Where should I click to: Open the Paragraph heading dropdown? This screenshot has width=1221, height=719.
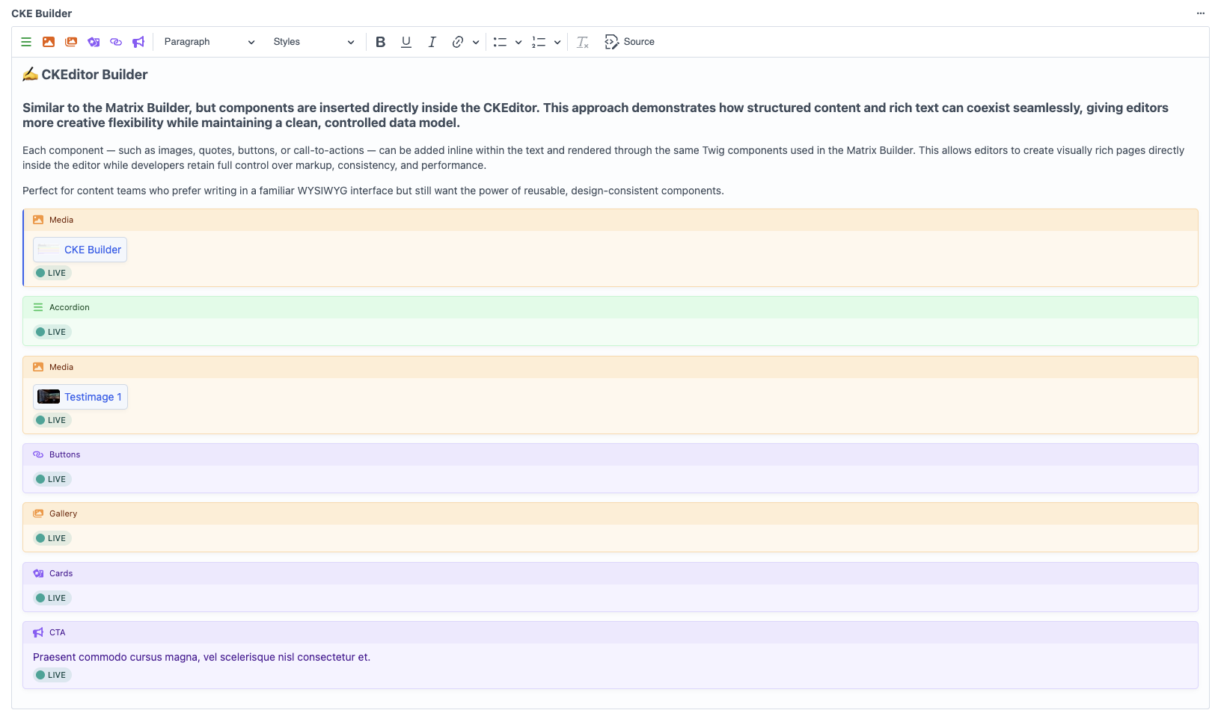(209, 42)
